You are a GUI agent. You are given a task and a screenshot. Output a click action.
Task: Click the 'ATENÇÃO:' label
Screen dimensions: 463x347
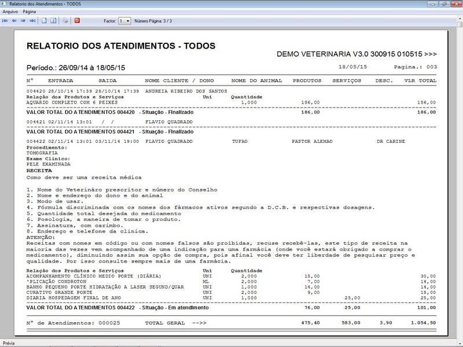(41, 237)
